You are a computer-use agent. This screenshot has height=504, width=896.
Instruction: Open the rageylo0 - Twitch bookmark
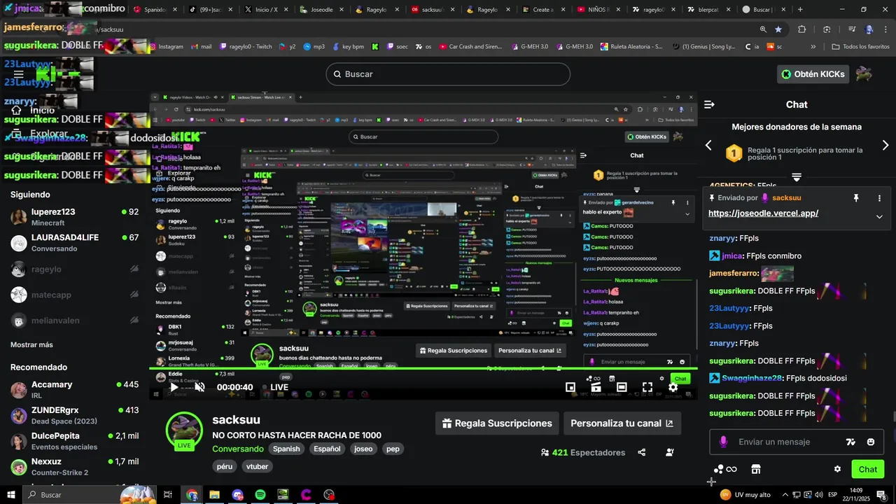[x=246, y=47]
